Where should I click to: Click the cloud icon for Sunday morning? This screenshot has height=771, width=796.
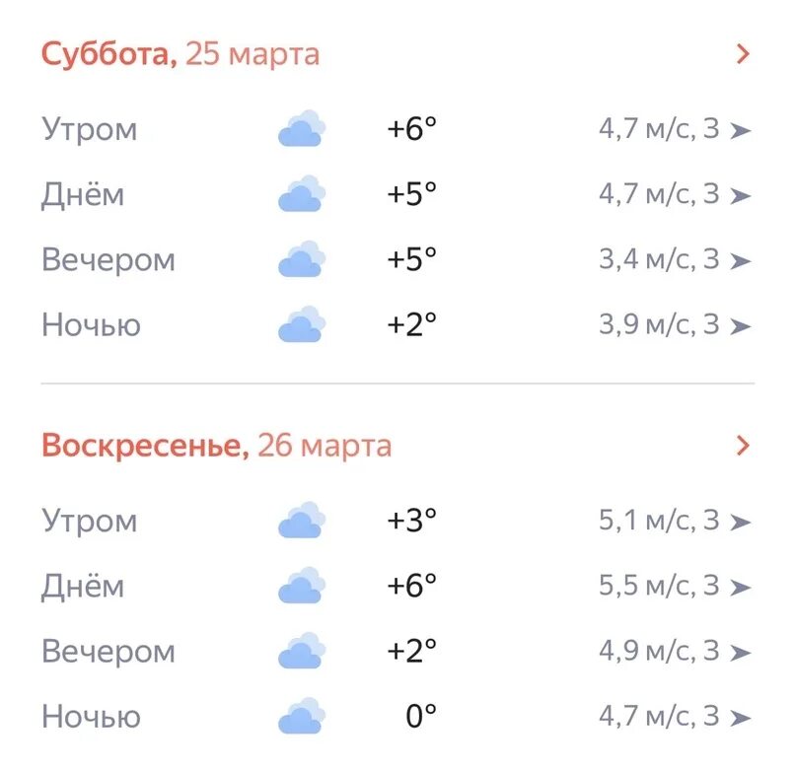click(302, 520)
